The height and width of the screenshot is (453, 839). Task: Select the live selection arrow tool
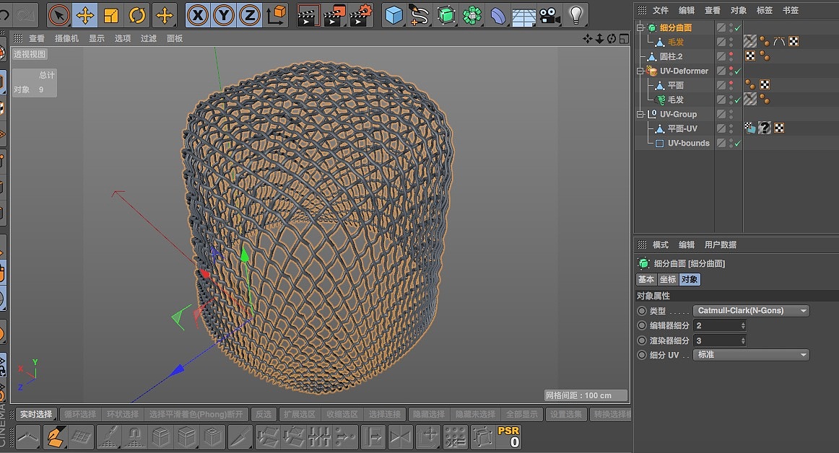(x=59, y=15)
